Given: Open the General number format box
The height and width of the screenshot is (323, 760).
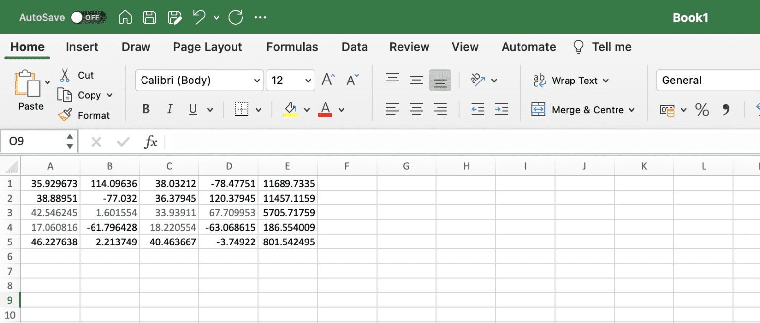Looking at the screenshot, I should (708, 81).
